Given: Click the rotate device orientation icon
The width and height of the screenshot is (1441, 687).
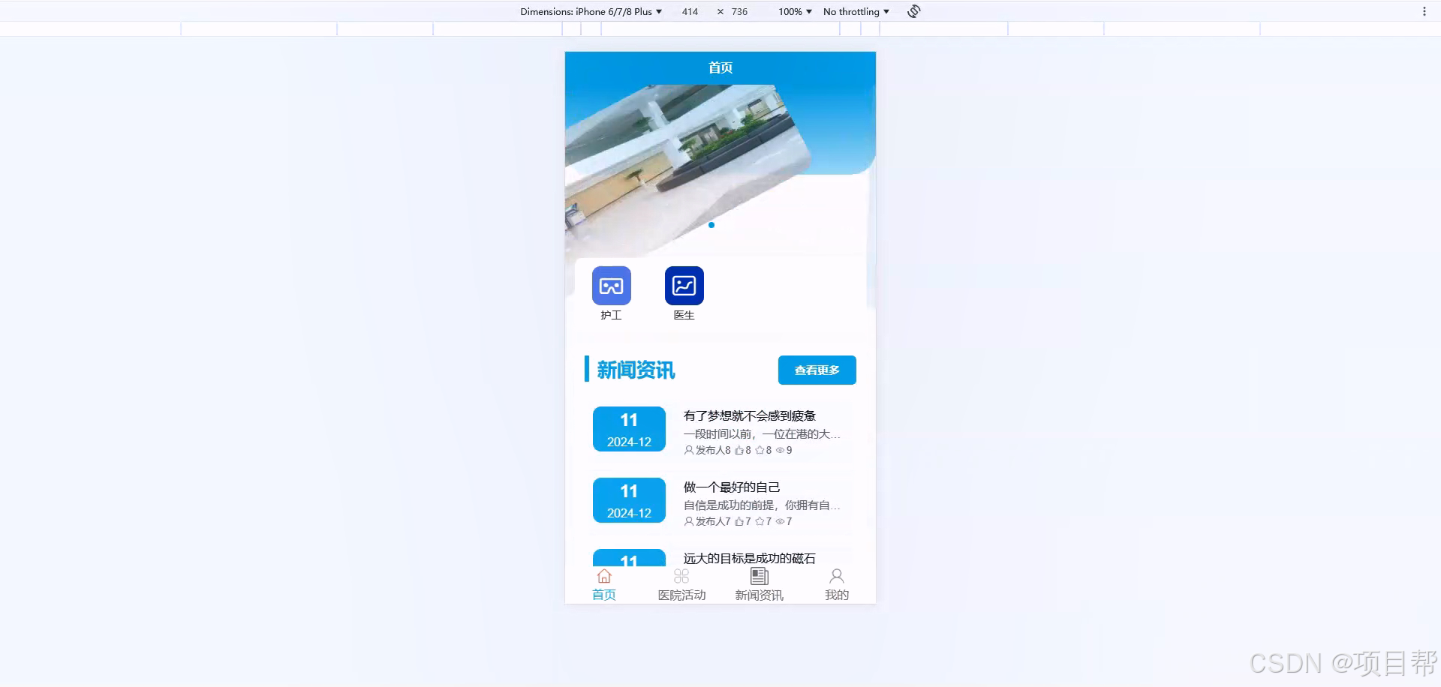Looking at the screenshot, I should coord(913,11).
